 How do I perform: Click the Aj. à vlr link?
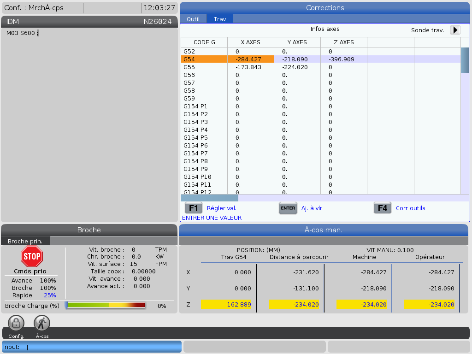point(312,208)
